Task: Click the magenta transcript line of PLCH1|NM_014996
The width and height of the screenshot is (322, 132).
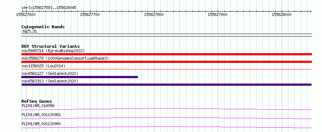Action: (x=166, y=109)
